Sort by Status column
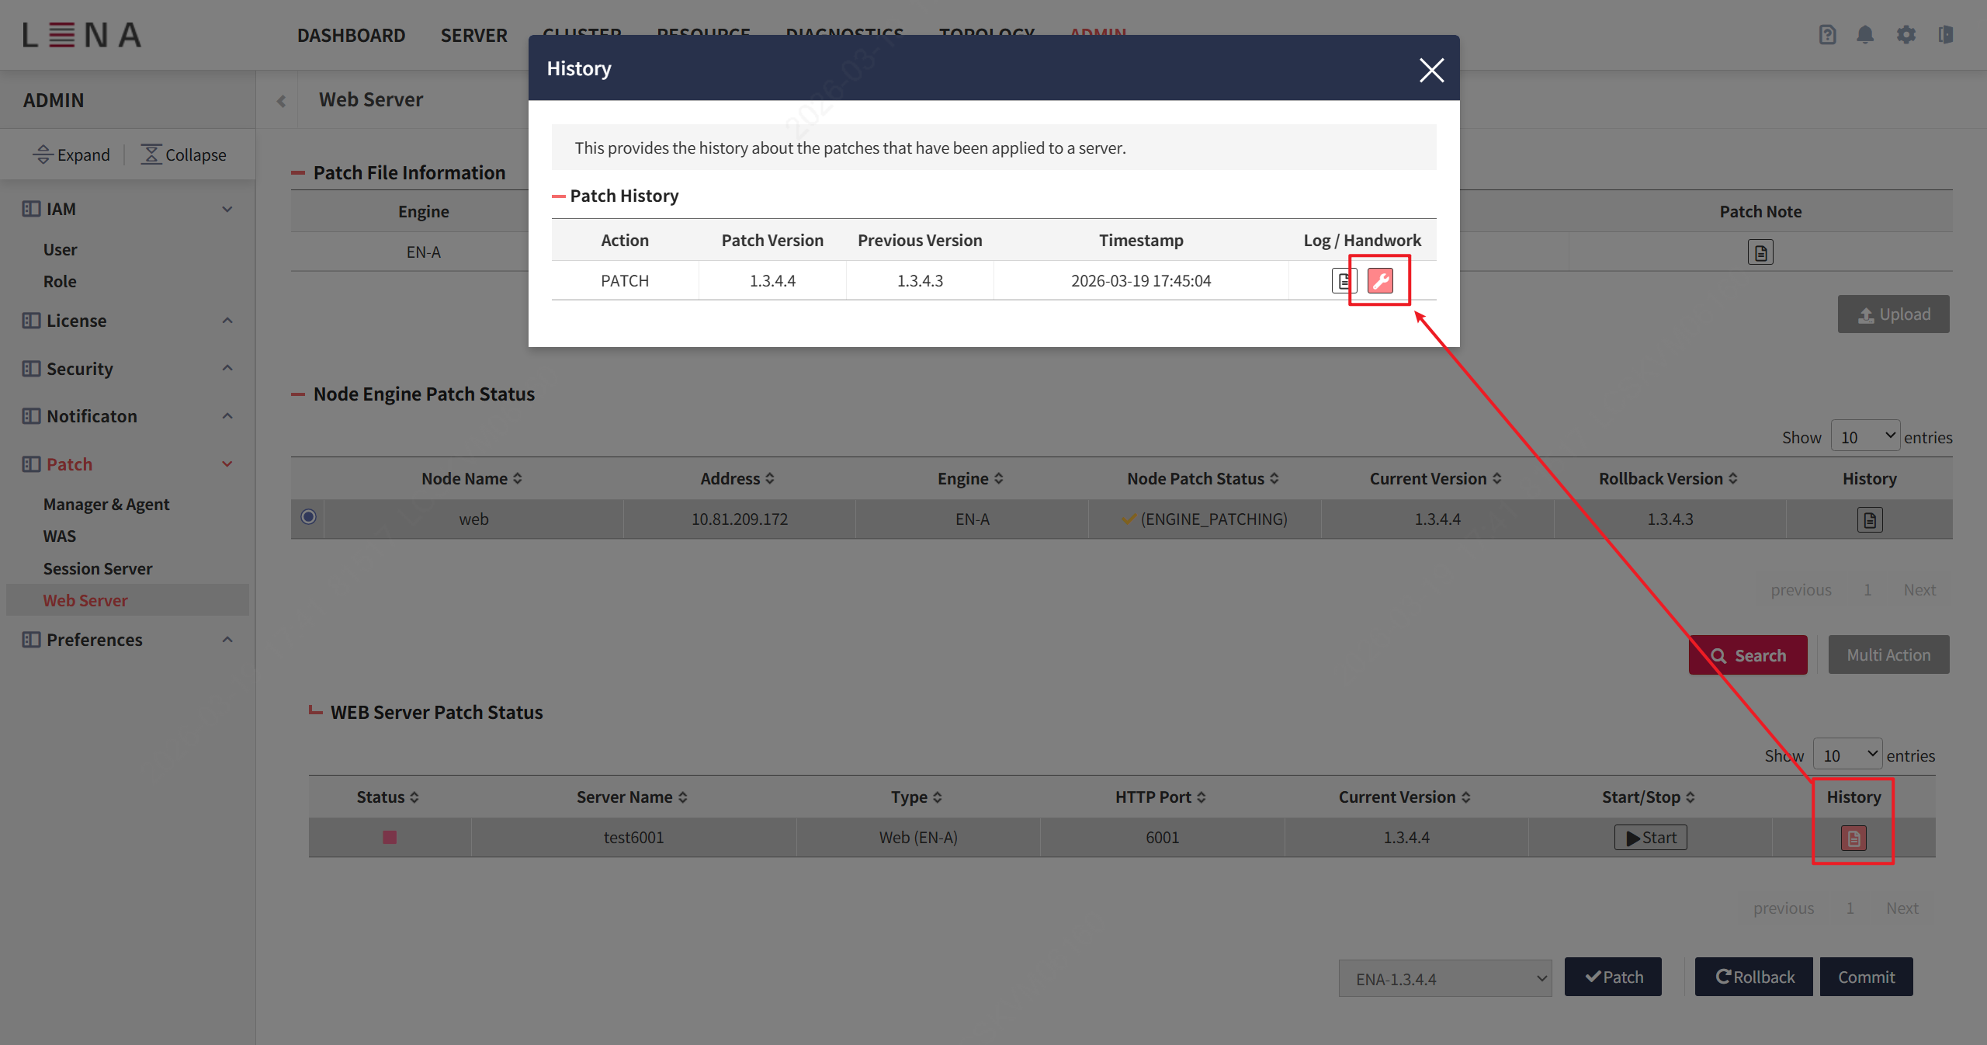This screenshot has height=1045, width=1987. pyautogui.click(x=388, y=797)
